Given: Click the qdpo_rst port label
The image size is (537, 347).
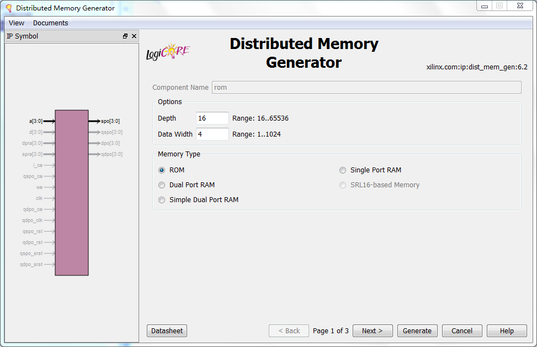Looking at the screenshot, I should [x=33, y=242].
